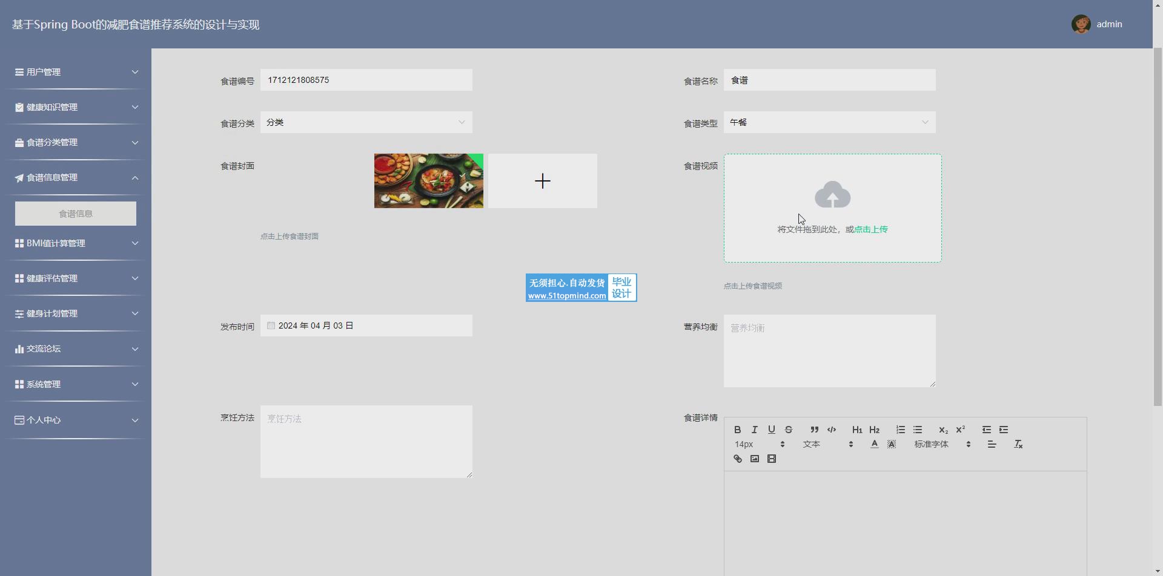The image size is (1163, 576).
Task: Decrease indent in the editor
Action: click(987, 430)
